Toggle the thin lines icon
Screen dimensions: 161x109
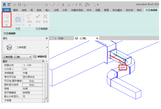coord(81,5)
